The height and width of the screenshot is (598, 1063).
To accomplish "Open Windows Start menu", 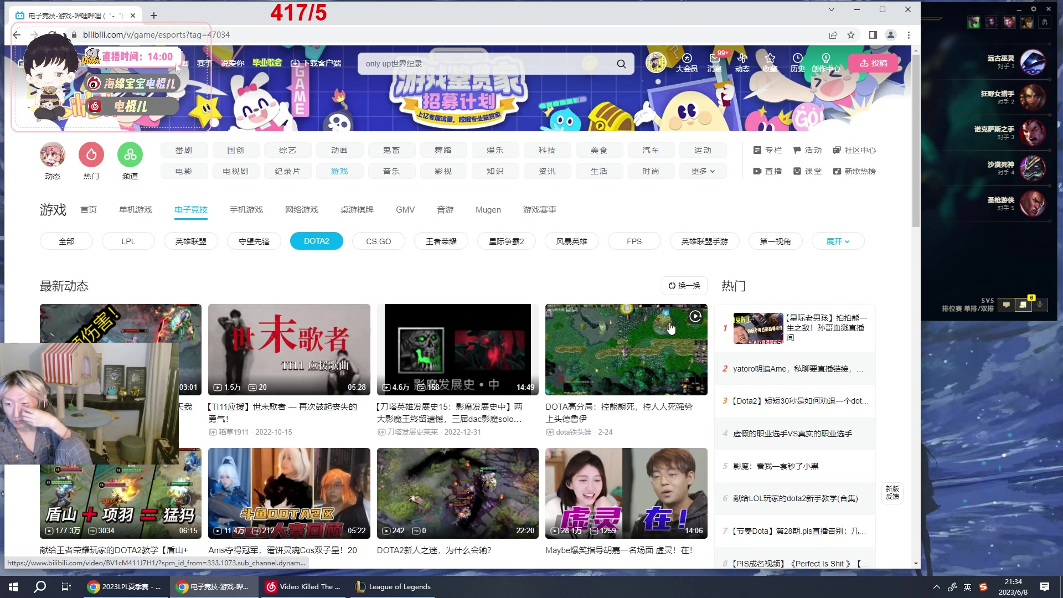I will [13, 587].
